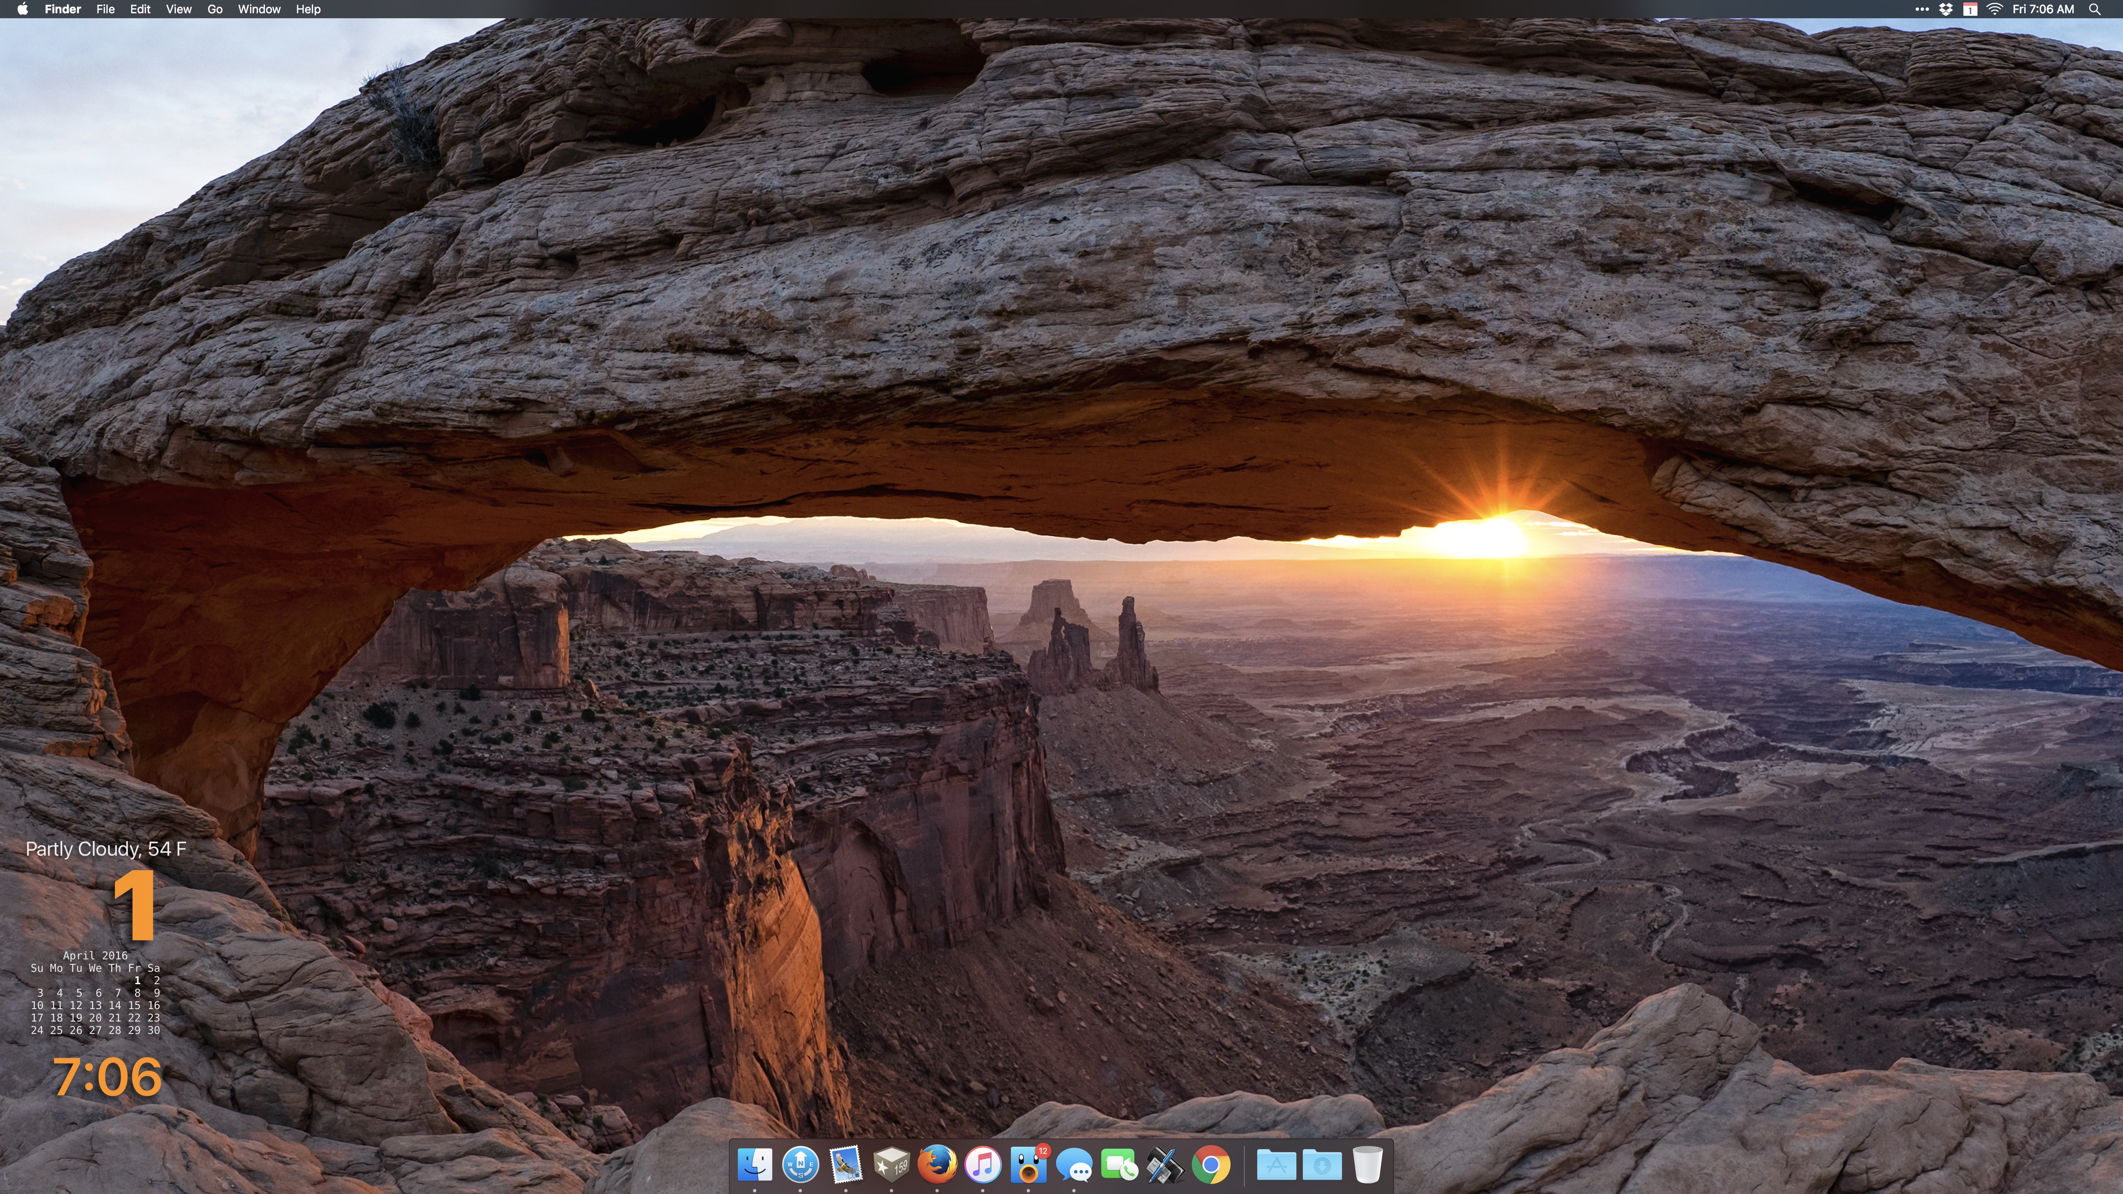The height and width of the screenshot is (1194, 2123).
Task: Open the Messages app in dock
Action: click(x=1074, y=1164)
